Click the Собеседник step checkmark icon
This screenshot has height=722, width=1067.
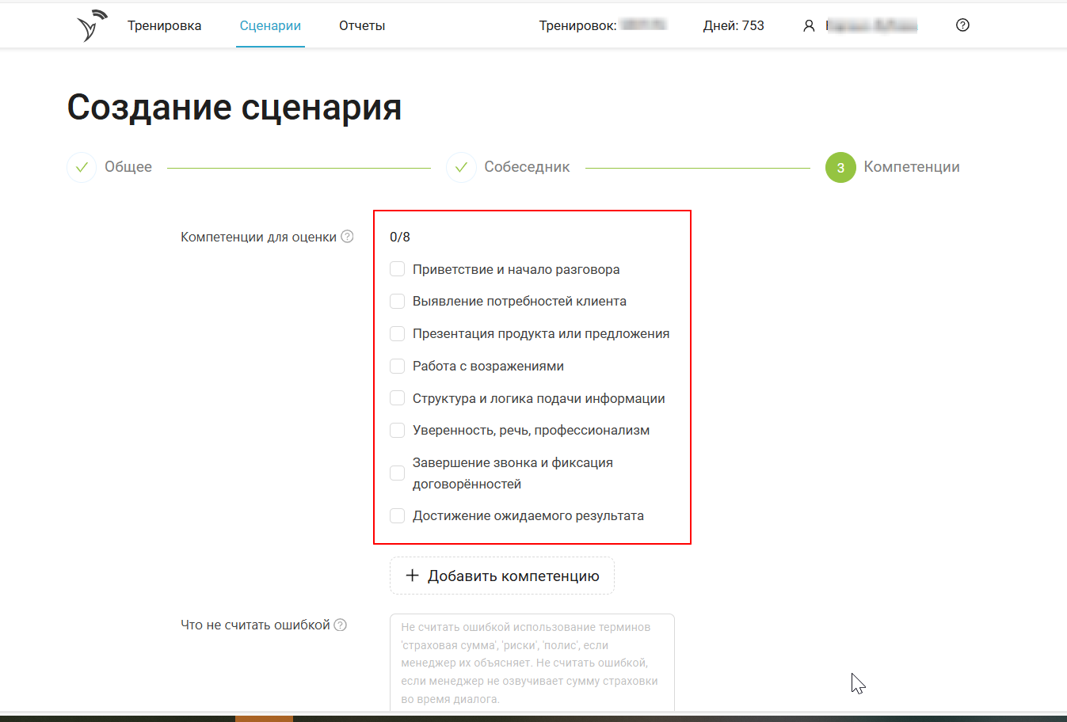(x=461, y=167)
